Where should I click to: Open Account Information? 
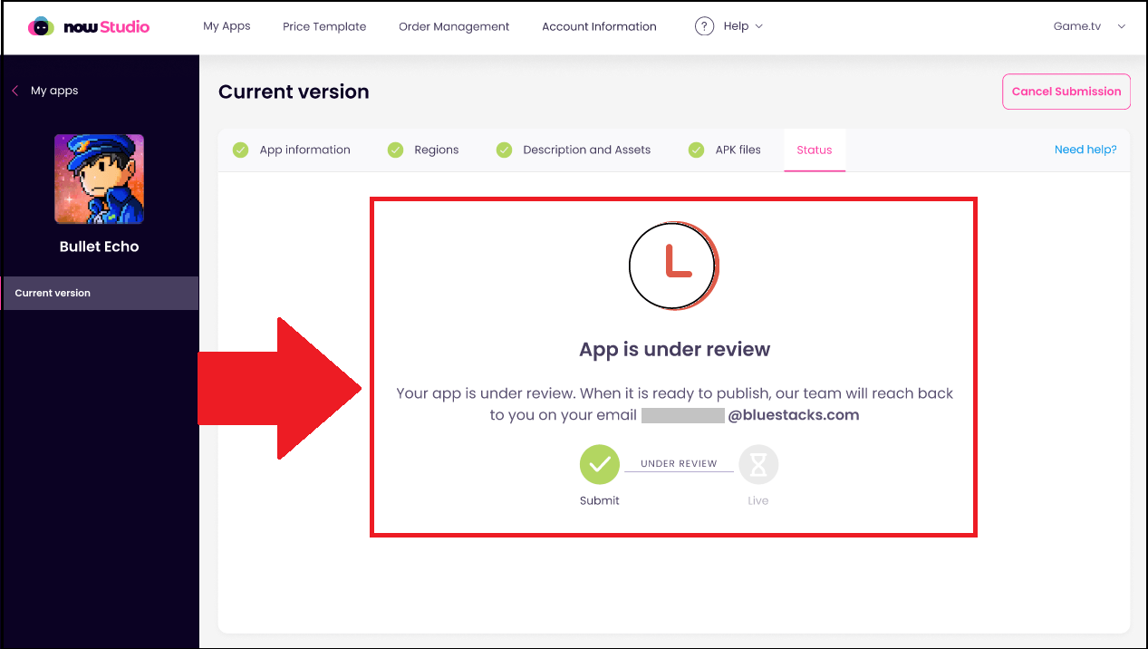click(599, 26)
